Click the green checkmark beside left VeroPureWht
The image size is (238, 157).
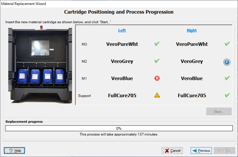tap(157, 44)
